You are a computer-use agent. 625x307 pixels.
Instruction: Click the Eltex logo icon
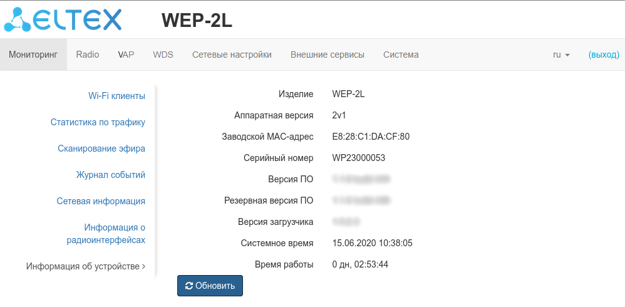[x=19, y=19]
